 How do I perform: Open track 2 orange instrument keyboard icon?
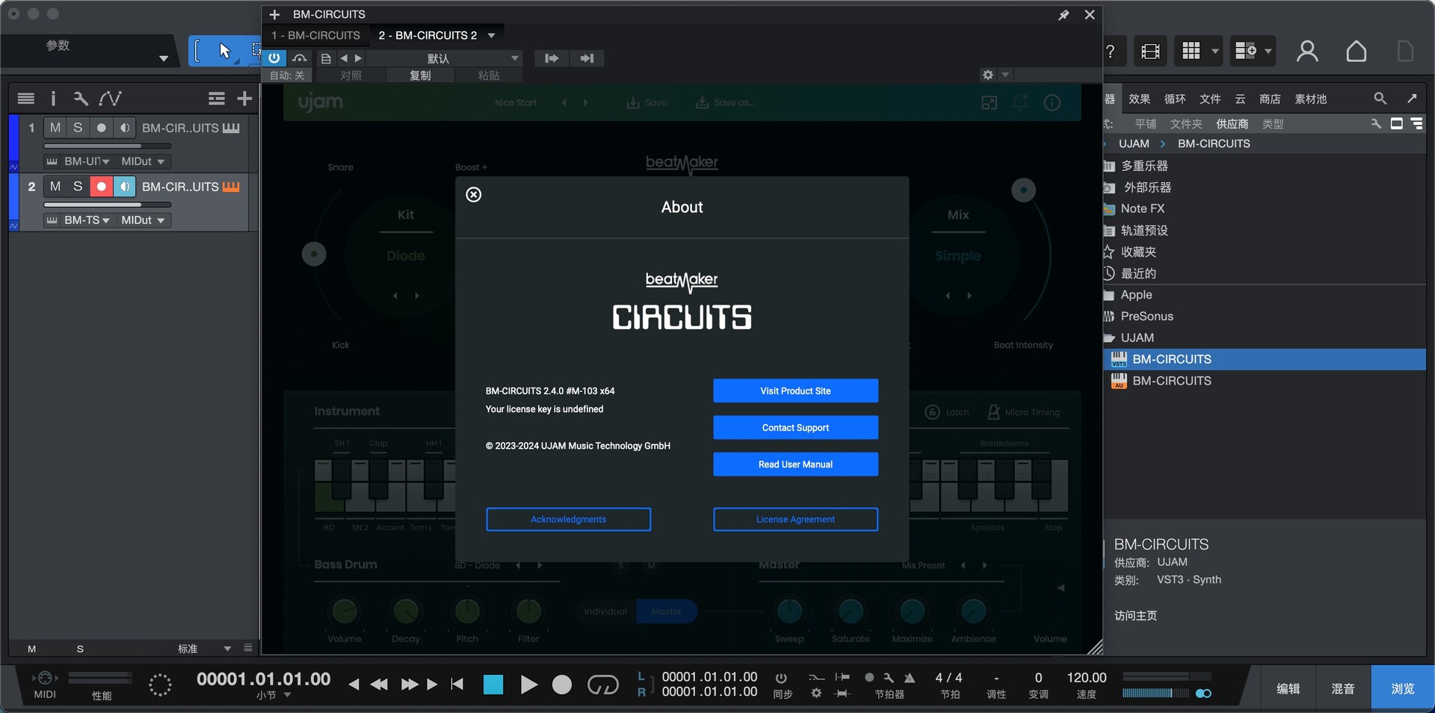[x=231, y=187]
